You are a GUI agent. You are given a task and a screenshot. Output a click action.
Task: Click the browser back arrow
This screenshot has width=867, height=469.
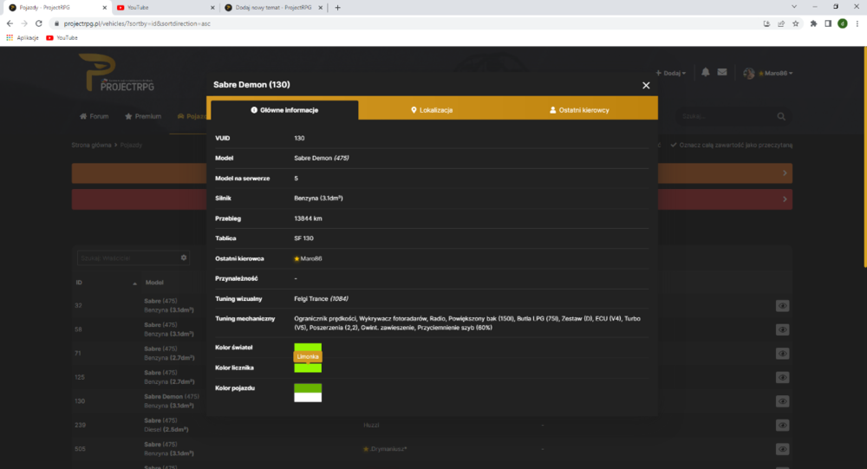(x=10, y=23)
